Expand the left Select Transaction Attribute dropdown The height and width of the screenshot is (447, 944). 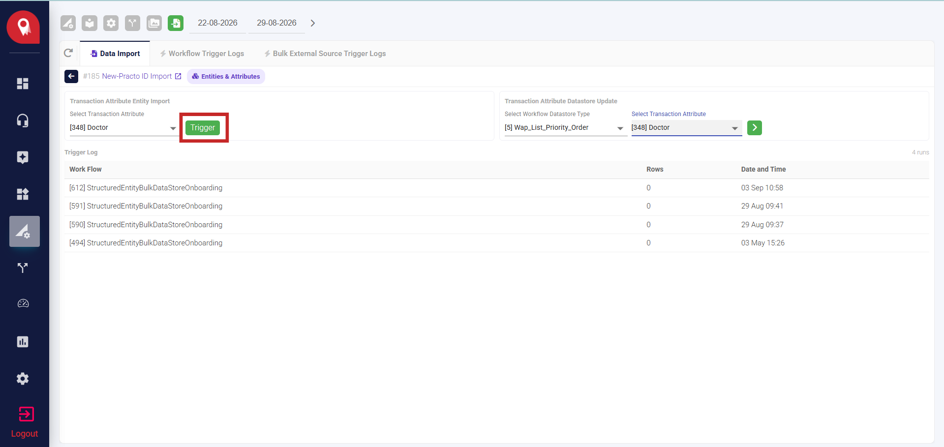(123, 128)
